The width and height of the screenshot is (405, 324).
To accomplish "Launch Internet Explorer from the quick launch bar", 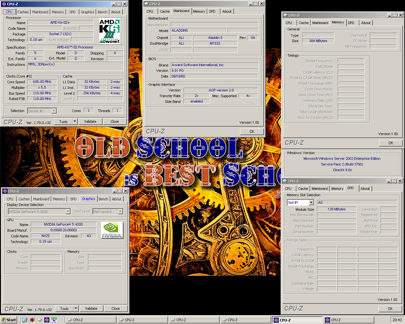I will tap(25, 320).
